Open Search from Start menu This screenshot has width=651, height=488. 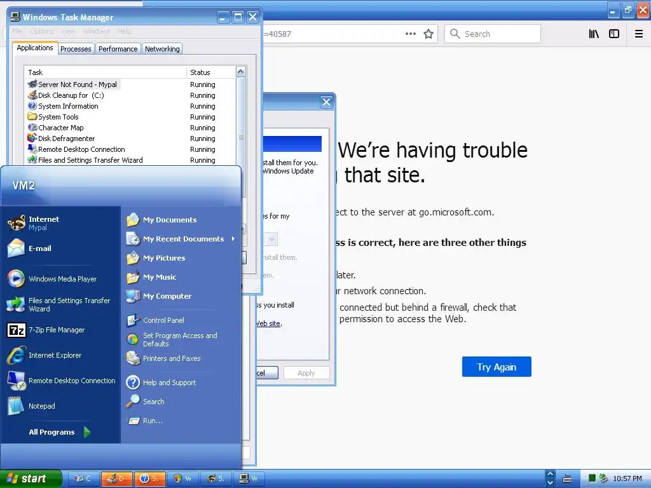click(x=146, y=402)
